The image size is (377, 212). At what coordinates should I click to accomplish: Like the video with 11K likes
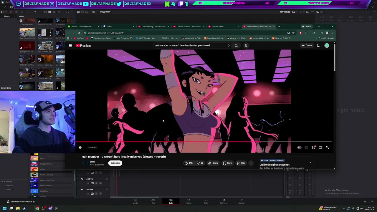[188, 163]
